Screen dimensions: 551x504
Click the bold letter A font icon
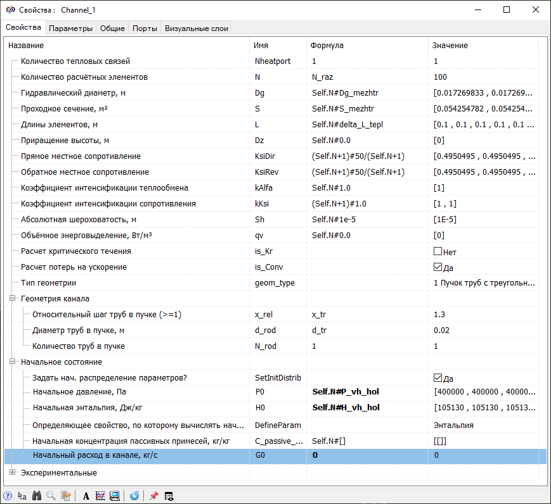86,496
